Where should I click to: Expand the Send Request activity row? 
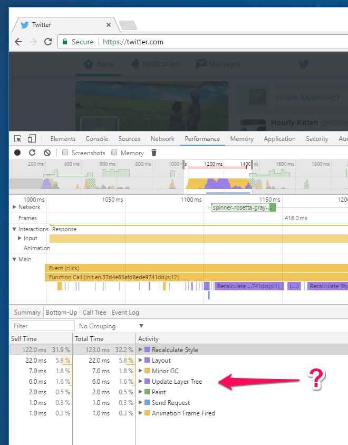tap(140, 402)
